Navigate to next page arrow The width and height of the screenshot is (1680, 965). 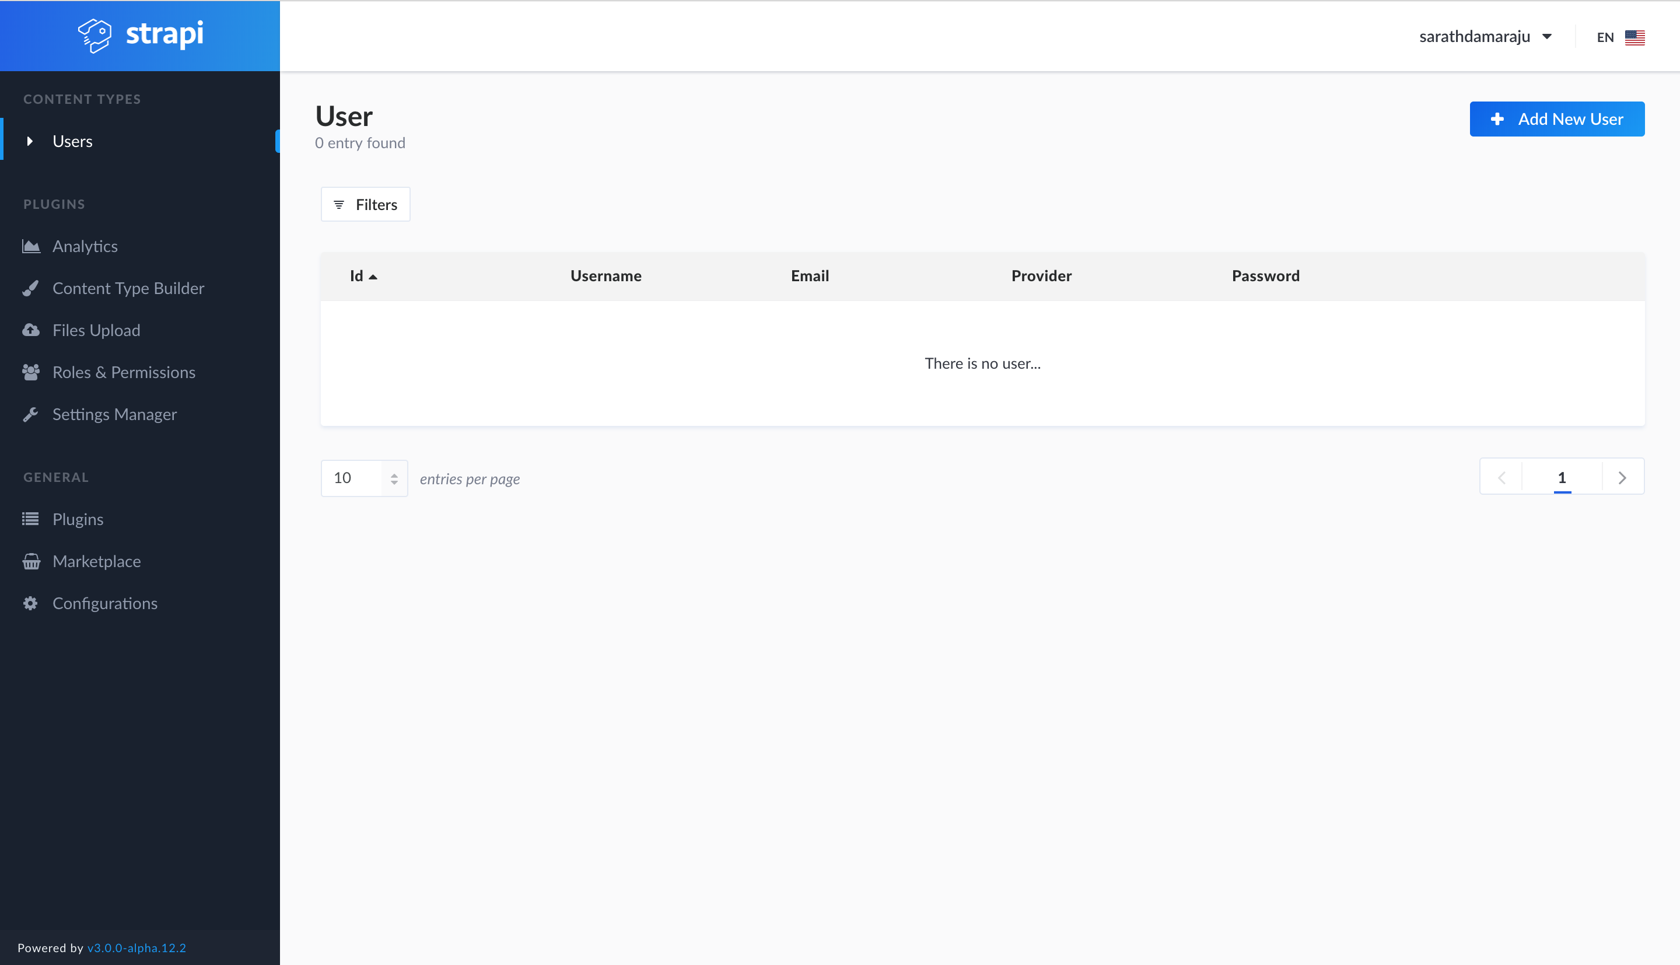tap(1622, 477)
